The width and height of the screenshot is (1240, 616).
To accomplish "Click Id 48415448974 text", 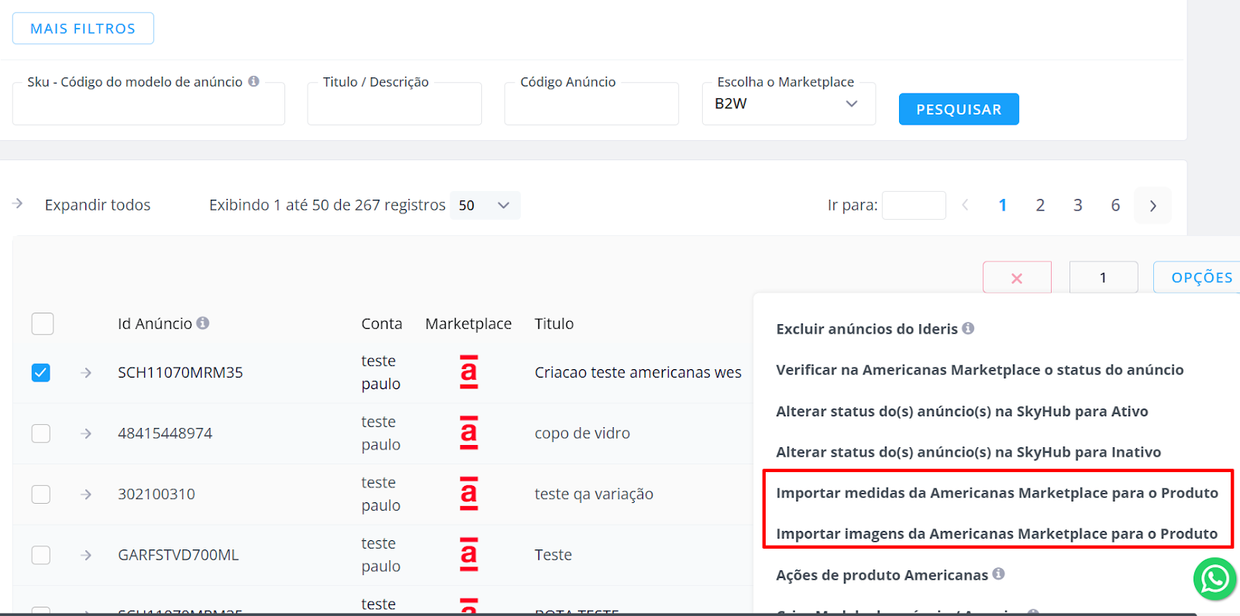I will click(165, 433).
